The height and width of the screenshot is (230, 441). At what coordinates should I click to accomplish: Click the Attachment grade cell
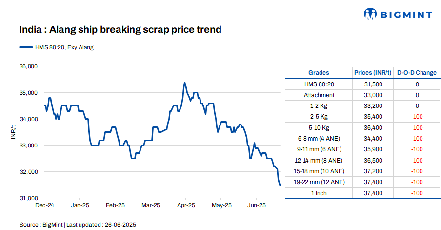319,95
